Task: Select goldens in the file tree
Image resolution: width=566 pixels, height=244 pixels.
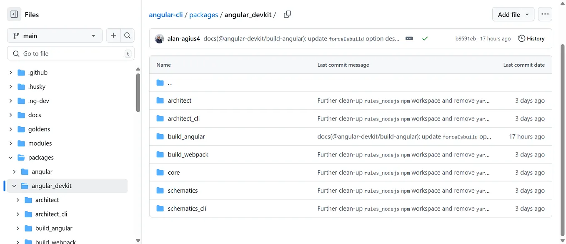Action: click(x=39, y=129)
